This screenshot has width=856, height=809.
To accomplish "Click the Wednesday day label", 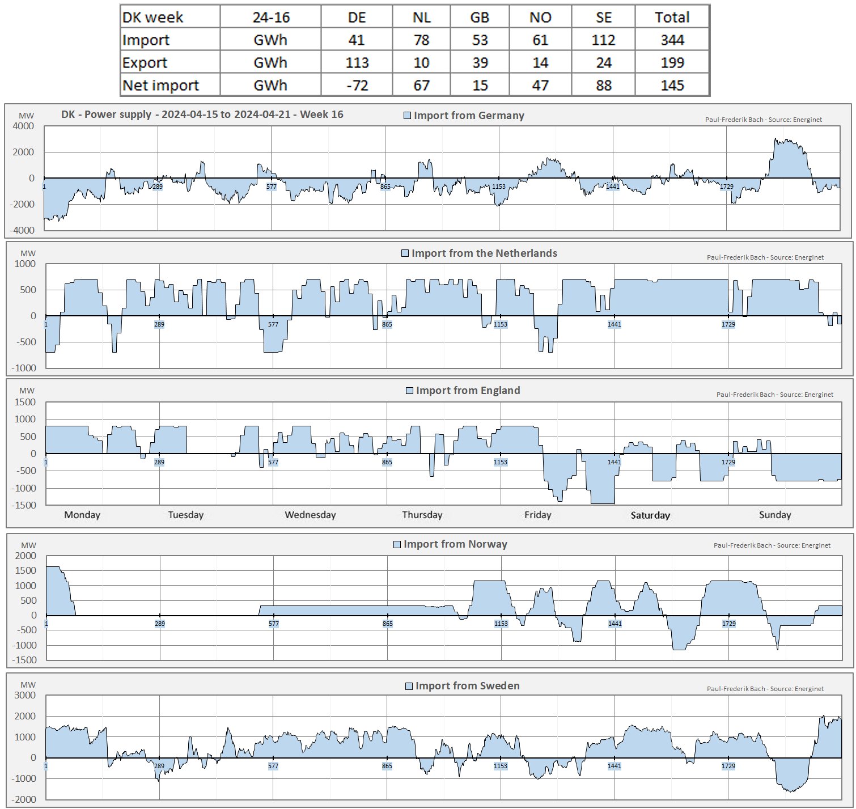I will [x=310, y=515].
